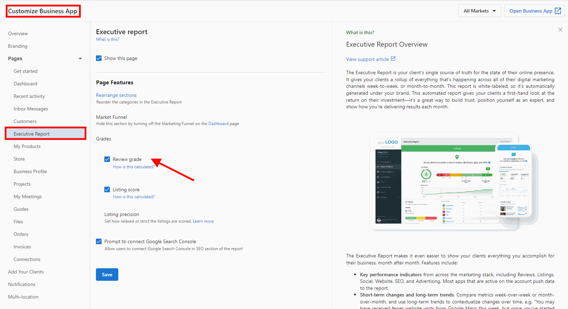Image resolution: width=568 pixels, height=309 pixels.
Task: Click the Executive Report preview image
Action: click(454, 181)
